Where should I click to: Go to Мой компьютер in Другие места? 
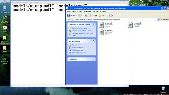[x=77, y=50]
